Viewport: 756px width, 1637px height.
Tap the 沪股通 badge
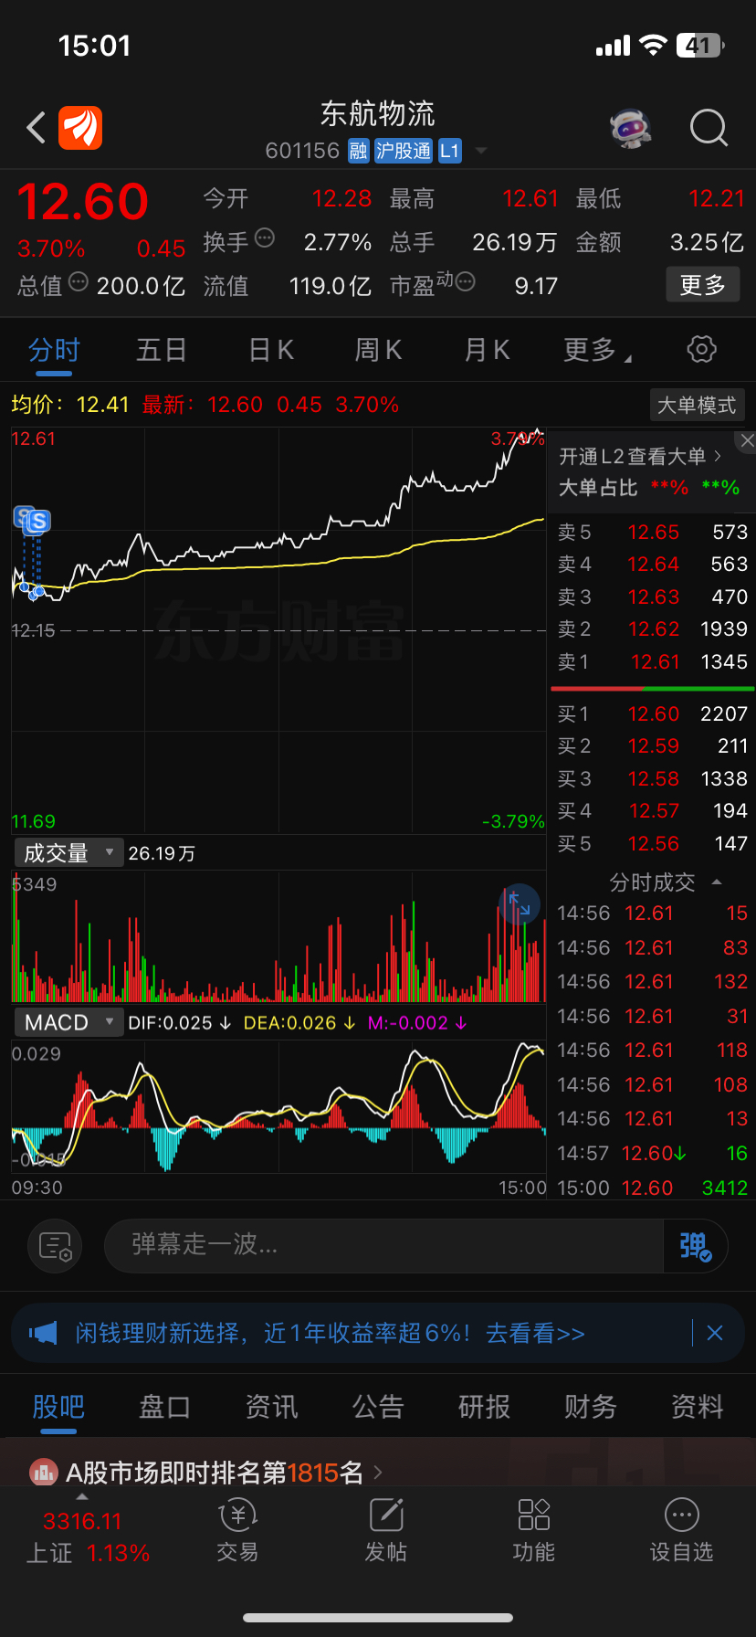click(404, 151)
